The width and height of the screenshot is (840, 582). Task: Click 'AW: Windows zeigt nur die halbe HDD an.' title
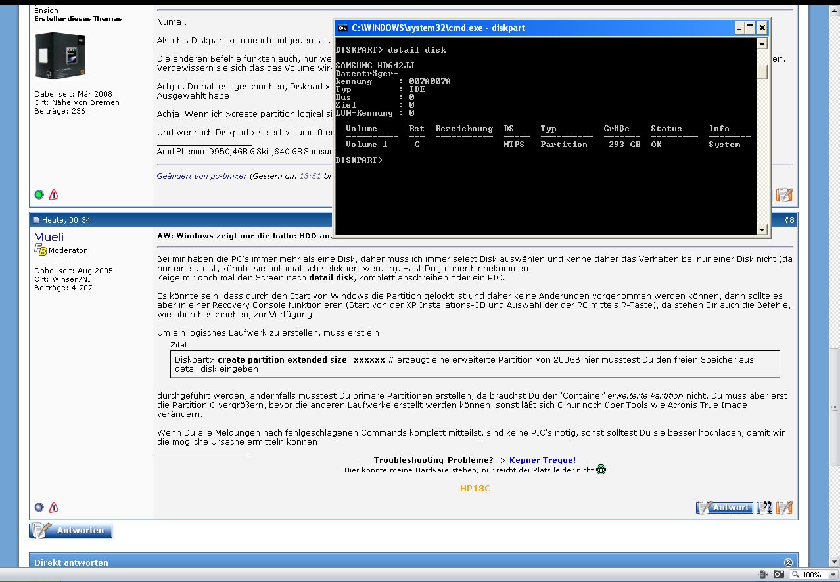point(245,236)
